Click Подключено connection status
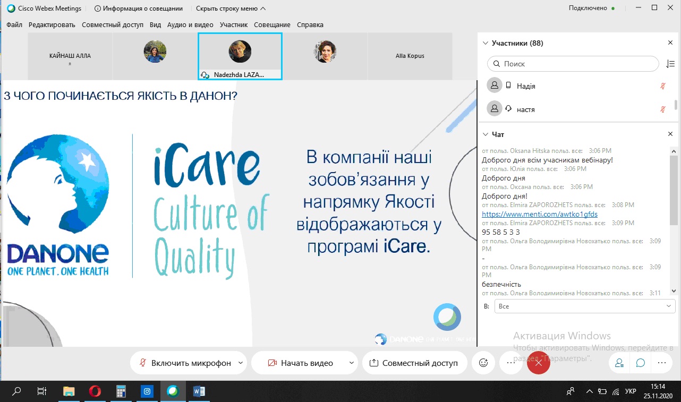The height and width of the screenshot is (402, 681). pyautogui.click(x=588, y=8)
